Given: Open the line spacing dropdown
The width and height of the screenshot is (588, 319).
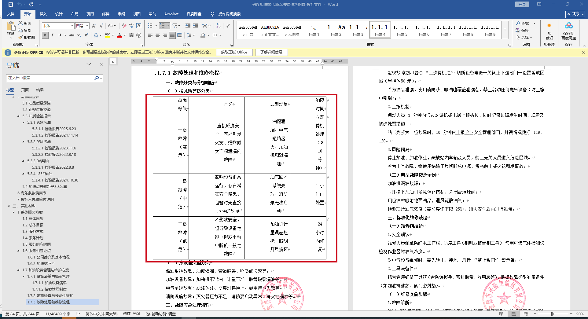Looking at the screenshot, I should [191, 35].
